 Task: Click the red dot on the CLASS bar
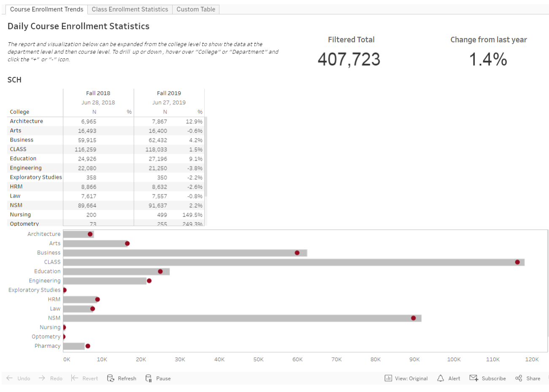517,262
